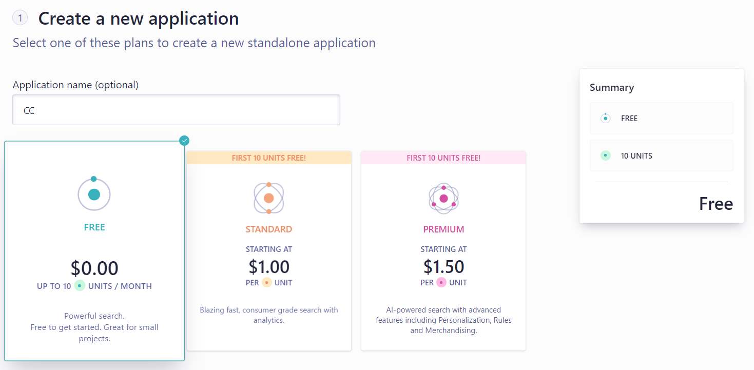The height and width of the screenshot is (370, 754).
Task: Click the Premium plan pink atom icon
Action: click(443, 198)
